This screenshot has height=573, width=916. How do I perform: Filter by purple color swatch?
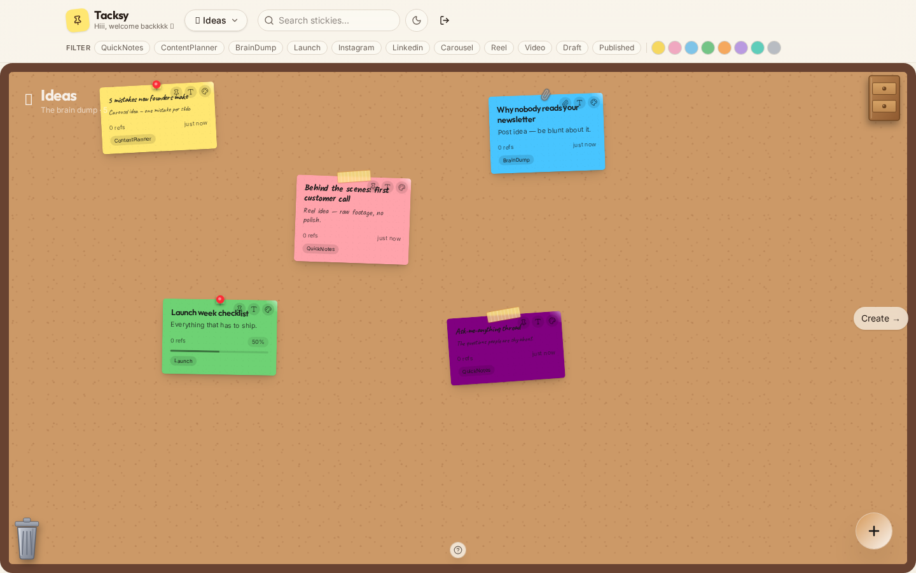tap(741, 48)
